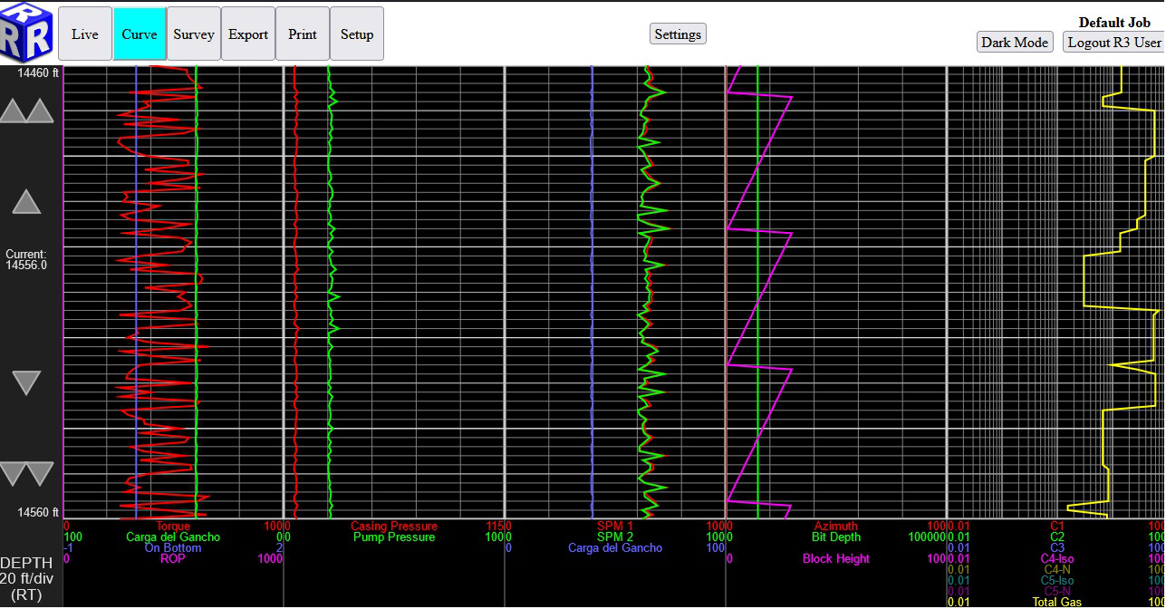Select the blue Carga del Gancho label

(615, 548)
